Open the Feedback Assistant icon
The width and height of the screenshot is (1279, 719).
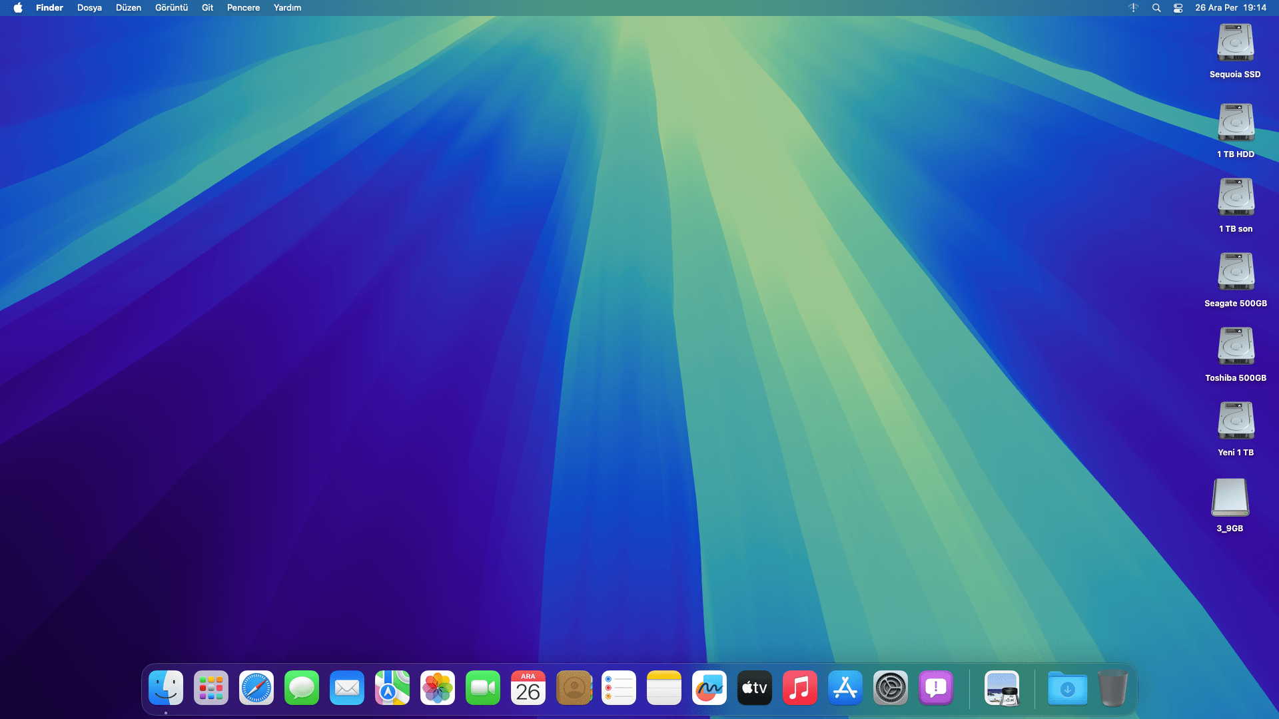936,688
